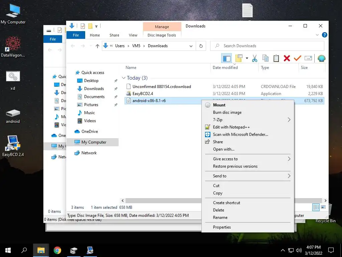Image resolution: width=342 pixels, height=257 pixels.
Task: Open the address bar history dropdown
Action: click(191, 46)
